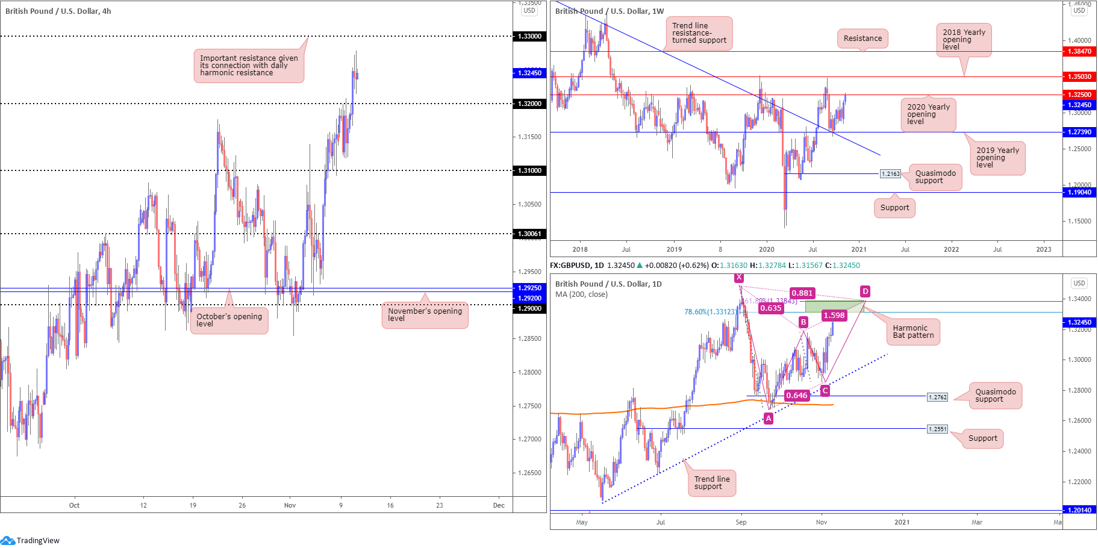1098x548 pixels.
Task: Click the TradingView logo
Action: click(x=30, y=540)
